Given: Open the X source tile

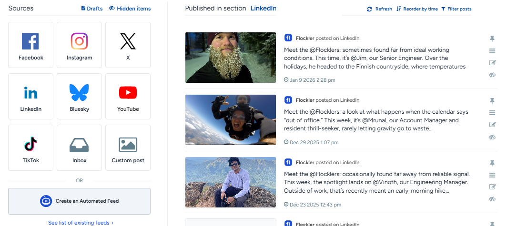Looking at the screenshot, I should [x=128, y=45].
